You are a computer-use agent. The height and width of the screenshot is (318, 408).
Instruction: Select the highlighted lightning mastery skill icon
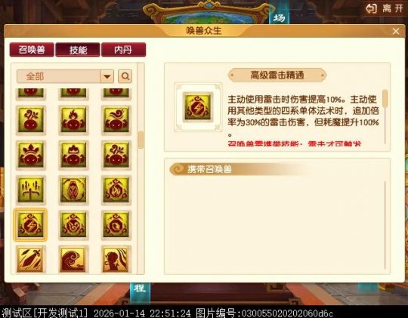coord(30,225)
